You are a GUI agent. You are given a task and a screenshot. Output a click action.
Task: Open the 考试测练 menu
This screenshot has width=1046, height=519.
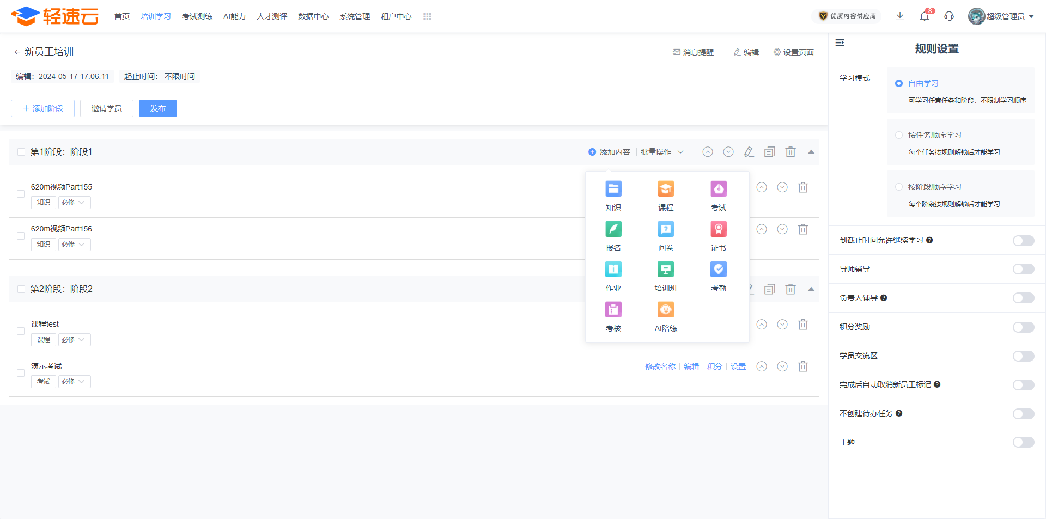click(x=197, y=16)
